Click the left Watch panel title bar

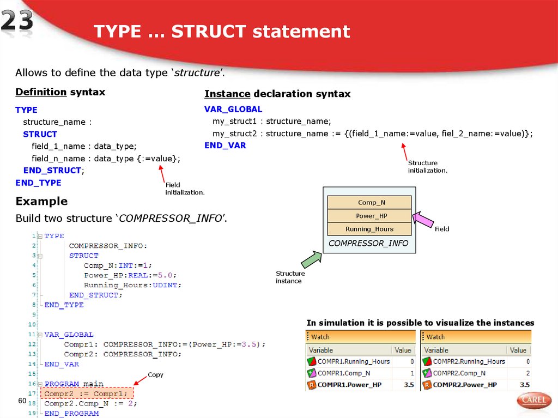(360, 336)
